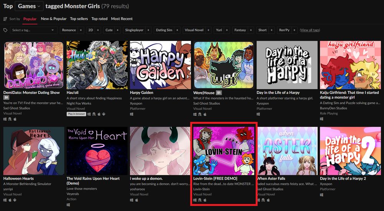Image resolution: width=384 pixels, height=211 pixels.
Task: Click macOS icon under Were|House
Action: pyautogui.click(x=205, y=114)
